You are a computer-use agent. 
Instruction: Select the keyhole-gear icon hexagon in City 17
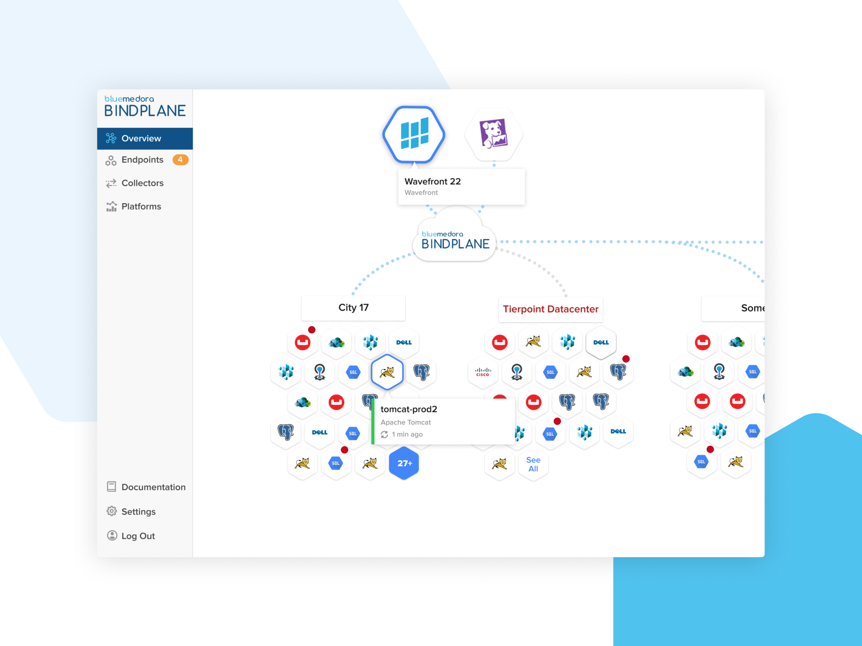(x=320, y=372)
